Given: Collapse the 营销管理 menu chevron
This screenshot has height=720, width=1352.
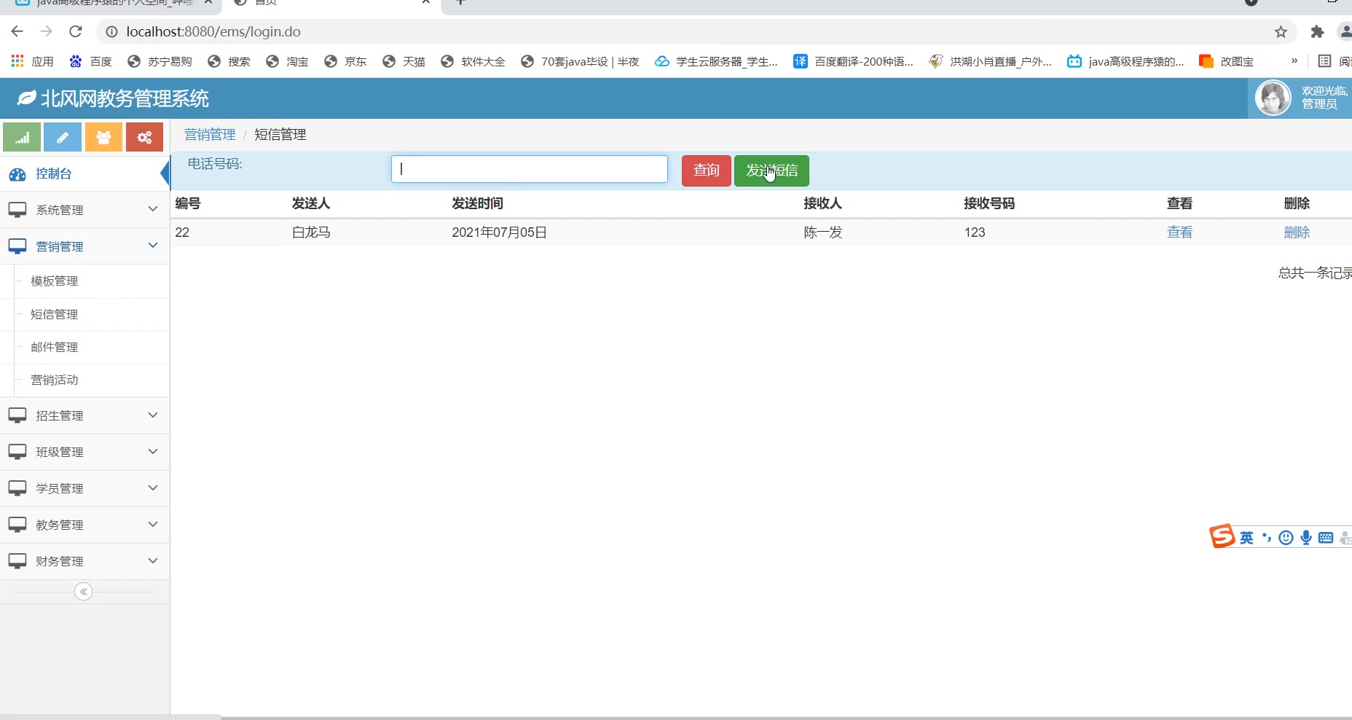Looking at the screenshot, I should [x=153, y=246].
